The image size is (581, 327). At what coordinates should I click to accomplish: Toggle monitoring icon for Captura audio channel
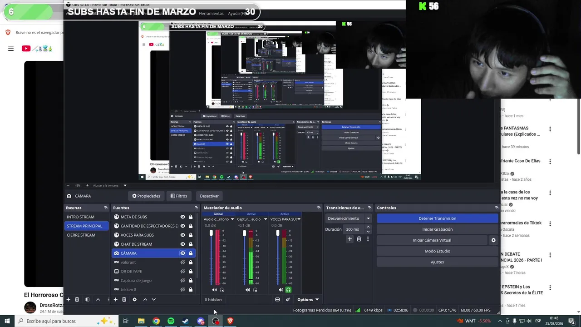(x=255, y=290)
